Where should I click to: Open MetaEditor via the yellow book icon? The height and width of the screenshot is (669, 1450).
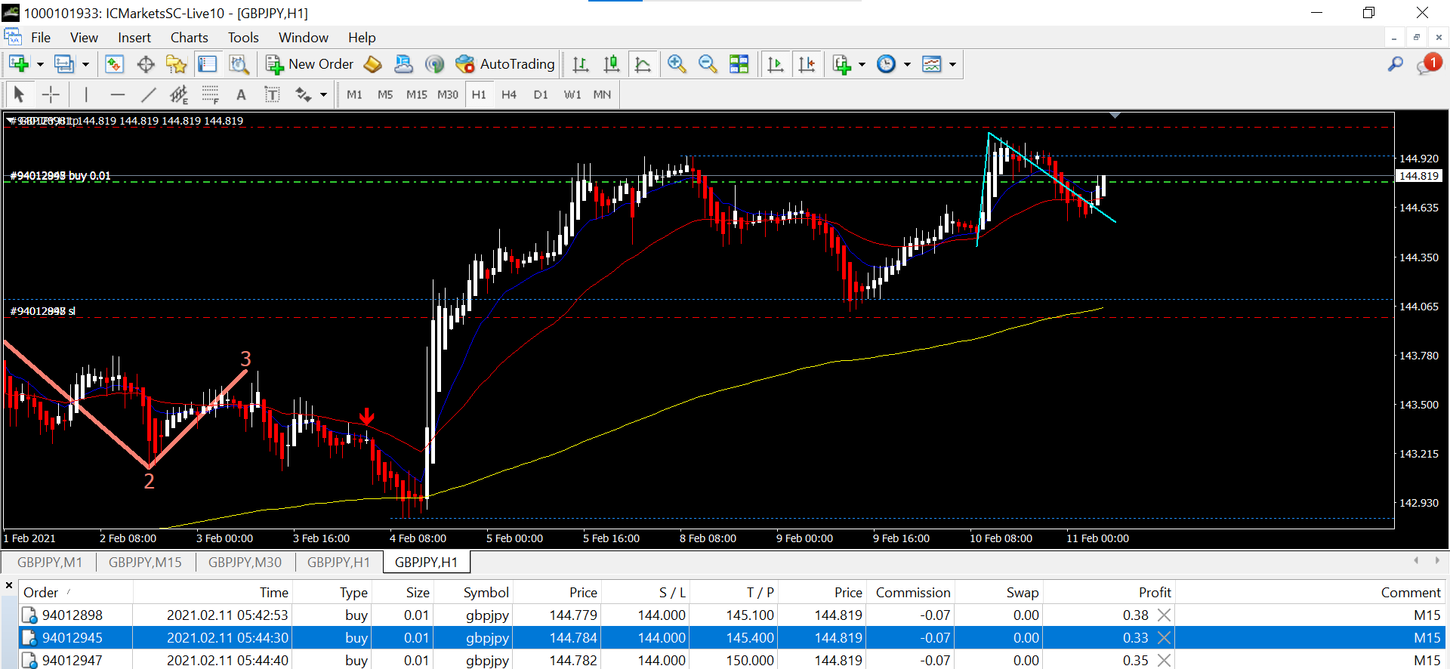372,64
